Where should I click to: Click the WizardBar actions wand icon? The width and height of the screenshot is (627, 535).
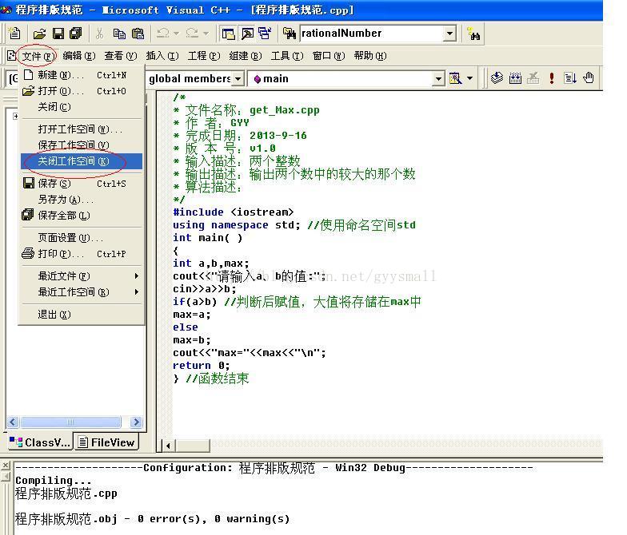tap(455, 78)
